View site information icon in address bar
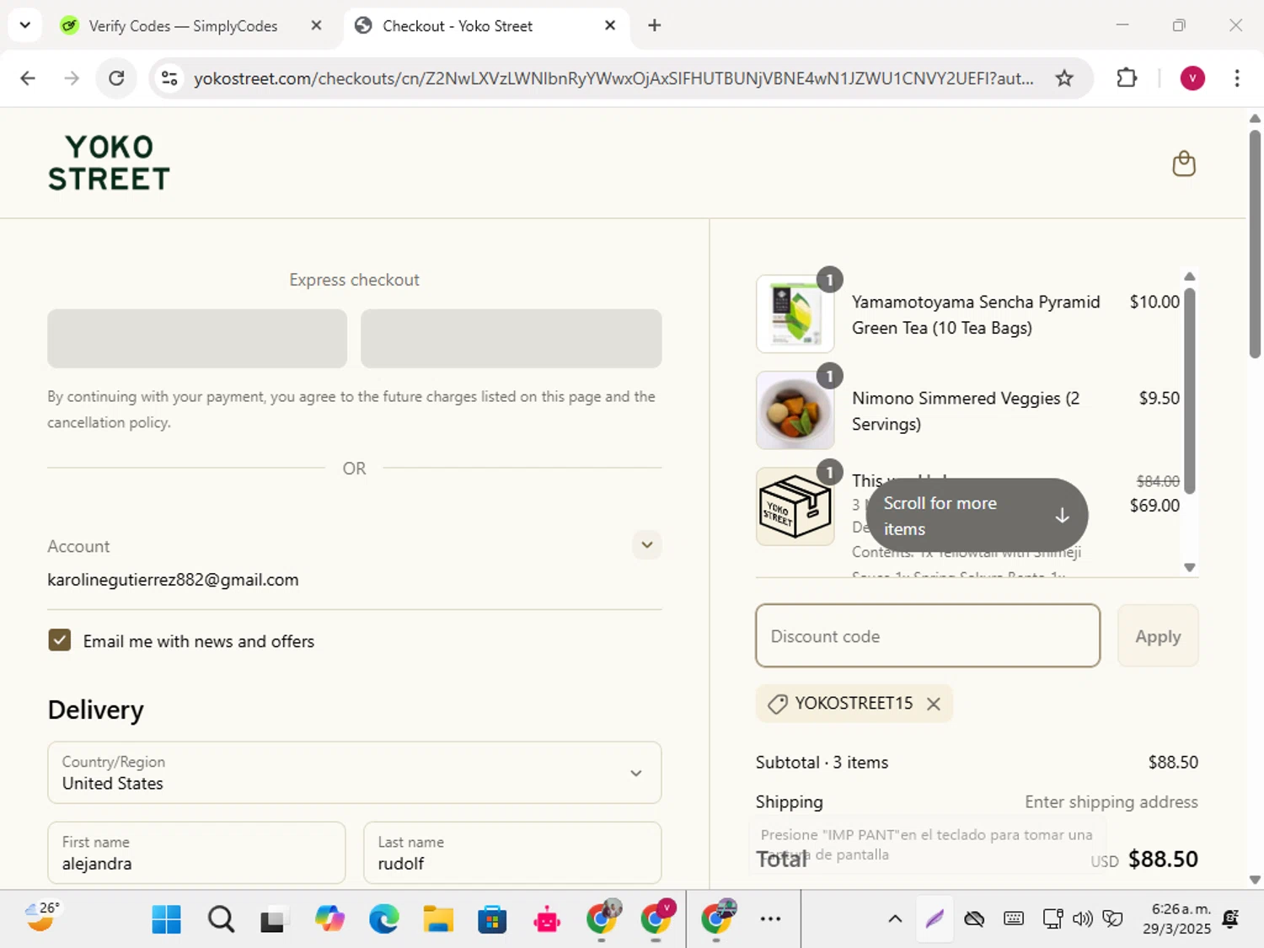Image resolution: width=1264 pixels, height=948 pixels. pyautogui.click(x=169, y=78)
